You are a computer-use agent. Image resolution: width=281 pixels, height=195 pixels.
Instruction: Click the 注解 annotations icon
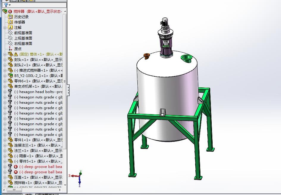10,28
